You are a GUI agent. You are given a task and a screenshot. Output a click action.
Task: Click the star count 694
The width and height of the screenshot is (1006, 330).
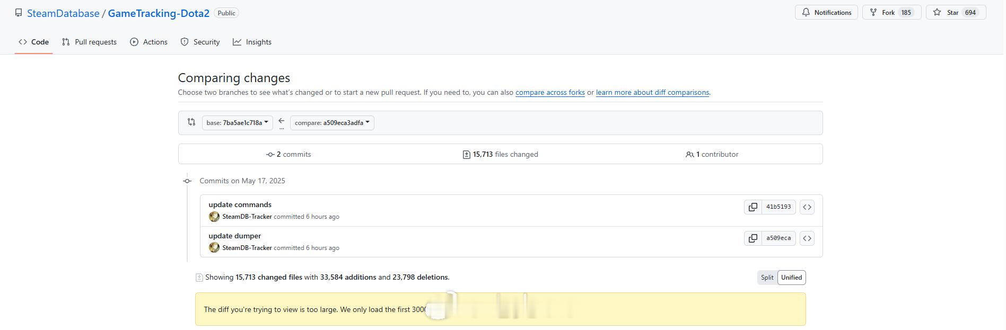click(970, 13)
